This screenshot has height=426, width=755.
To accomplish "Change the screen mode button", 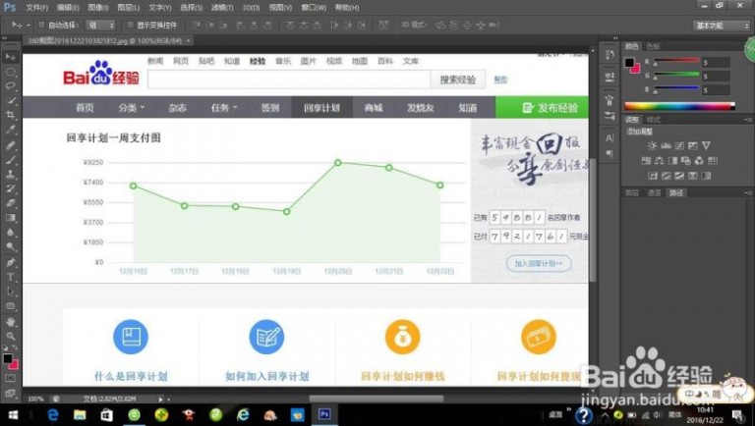I will point(10,394).
